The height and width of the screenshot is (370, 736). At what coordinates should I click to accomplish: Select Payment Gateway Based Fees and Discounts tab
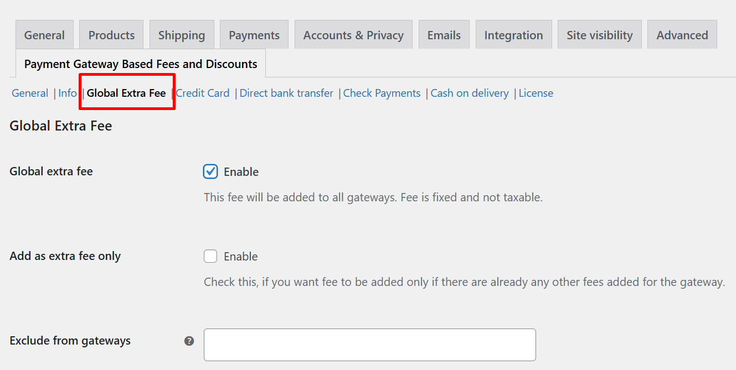(x=141, y=64)
